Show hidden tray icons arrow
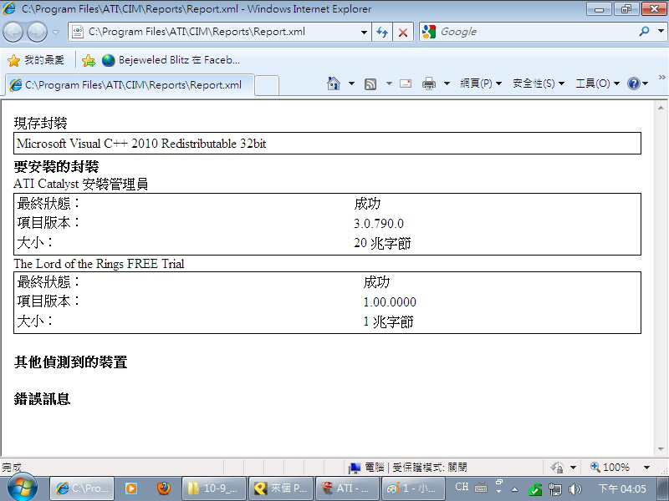 click(514, 489)
